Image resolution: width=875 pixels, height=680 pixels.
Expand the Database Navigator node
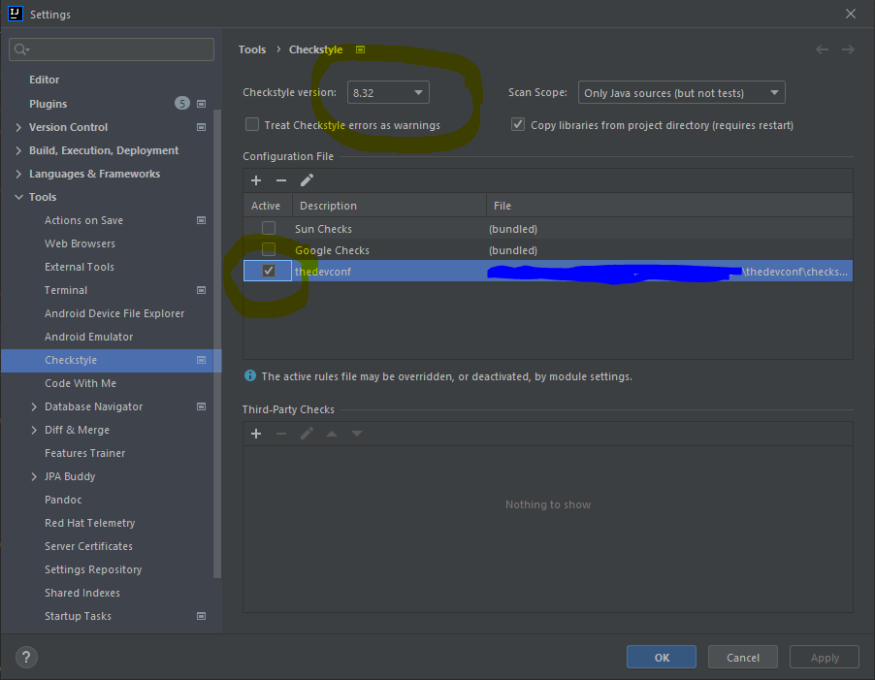pyautogui.click(x=34, y=406)
